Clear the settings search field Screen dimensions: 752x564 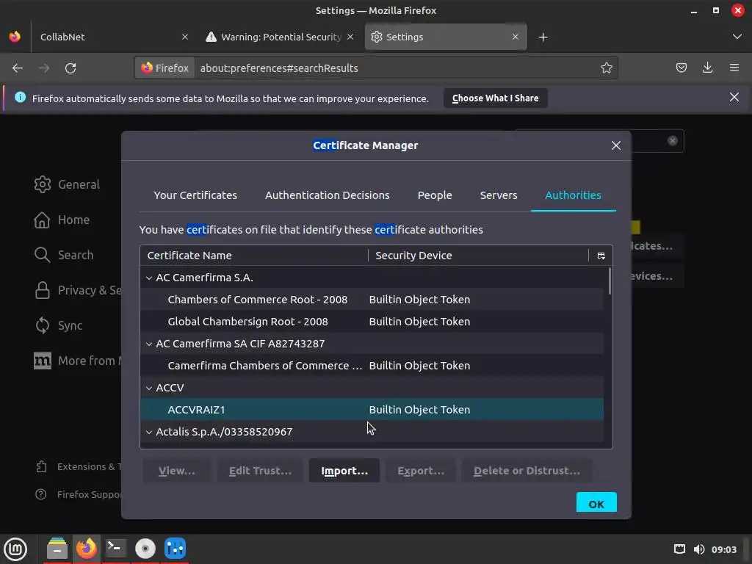pyautogui.click(x=673, y=140)
